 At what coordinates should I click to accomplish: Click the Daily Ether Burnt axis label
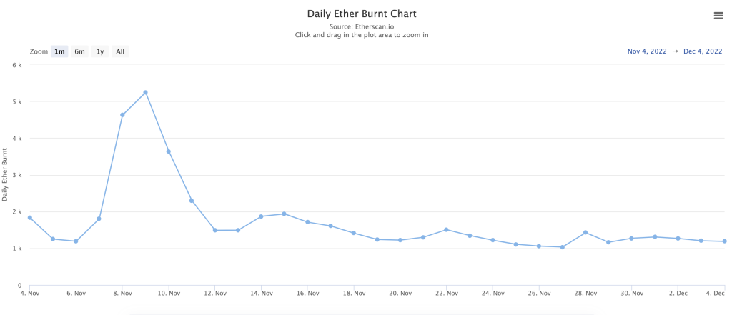click(6, 175)
